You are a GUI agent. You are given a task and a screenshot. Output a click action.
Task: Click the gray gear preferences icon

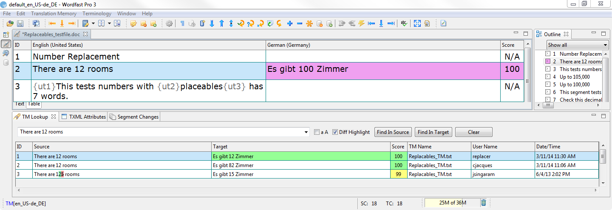tap(169, 23)
